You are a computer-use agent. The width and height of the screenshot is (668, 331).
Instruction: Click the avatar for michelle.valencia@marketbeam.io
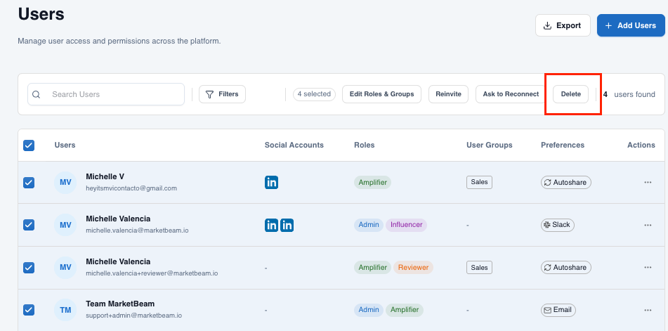[x=65, y=225]
